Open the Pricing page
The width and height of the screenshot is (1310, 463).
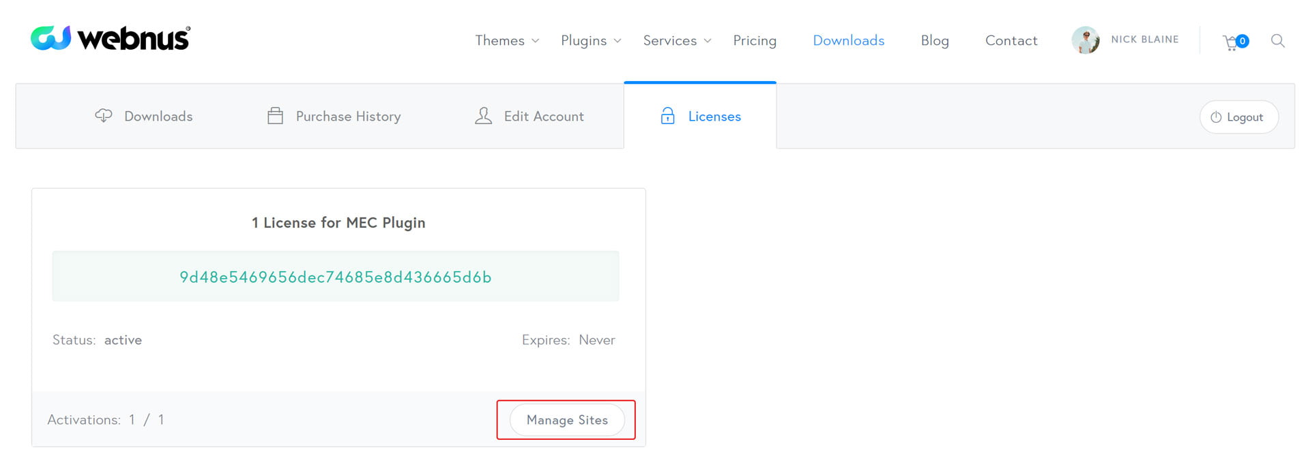[755, 41]
